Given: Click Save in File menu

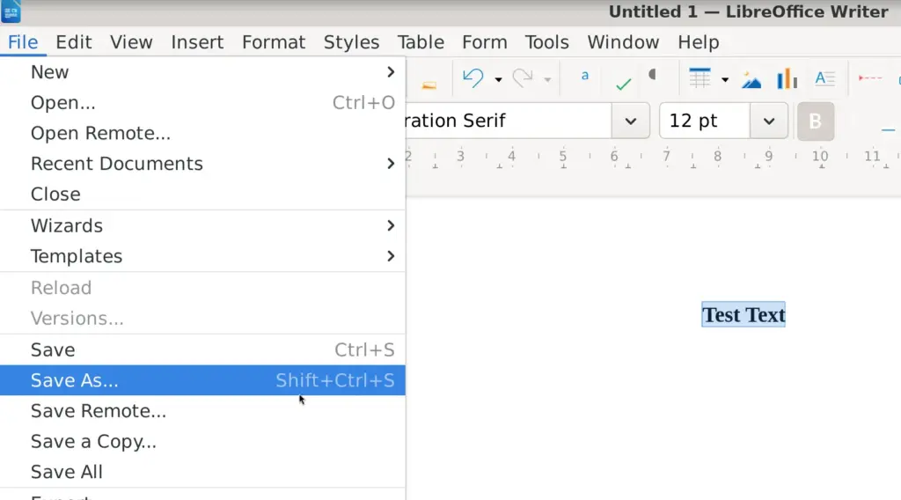Looking at the screenshot, I should (202, 350).
